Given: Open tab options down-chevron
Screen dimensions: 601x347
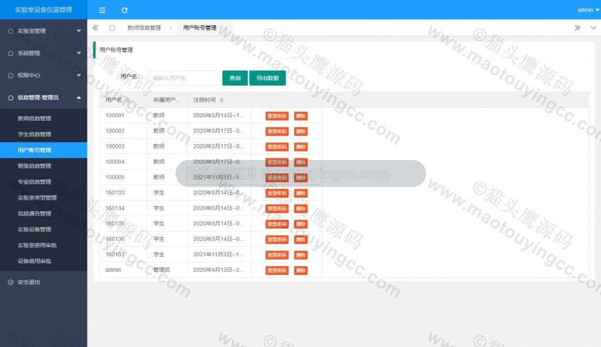Looking at the screenshot, I should pos(593,28).
